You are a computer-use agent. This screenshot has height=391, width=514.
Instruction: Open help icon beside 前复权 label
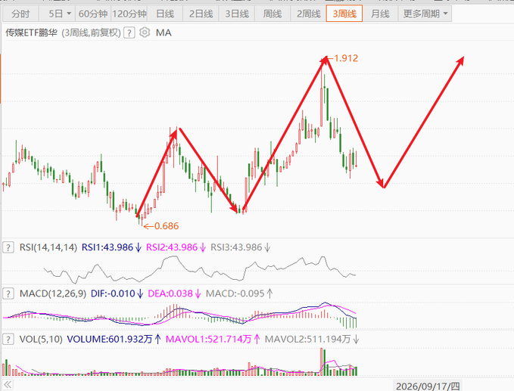pos(129,33)
